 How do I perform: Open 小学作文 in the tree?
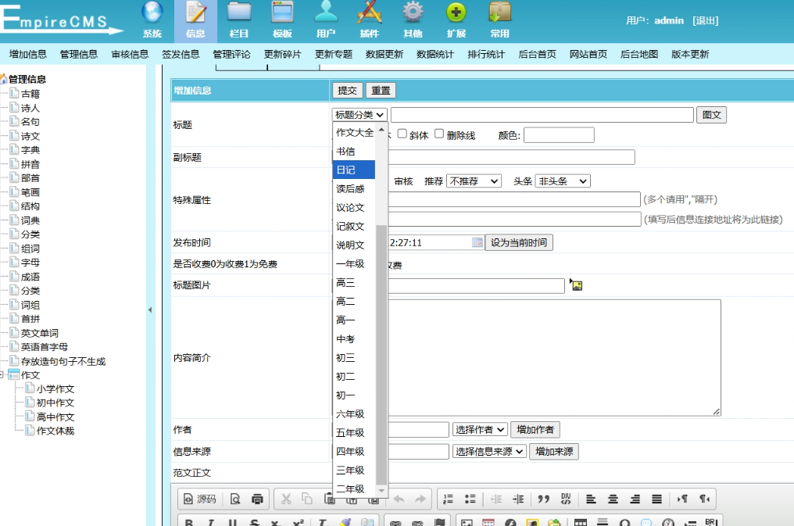point(55,388)
